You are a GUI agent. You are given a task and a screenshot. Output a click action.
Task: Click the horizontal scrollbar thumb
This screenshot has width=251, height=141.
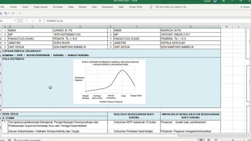click(89, 136)
